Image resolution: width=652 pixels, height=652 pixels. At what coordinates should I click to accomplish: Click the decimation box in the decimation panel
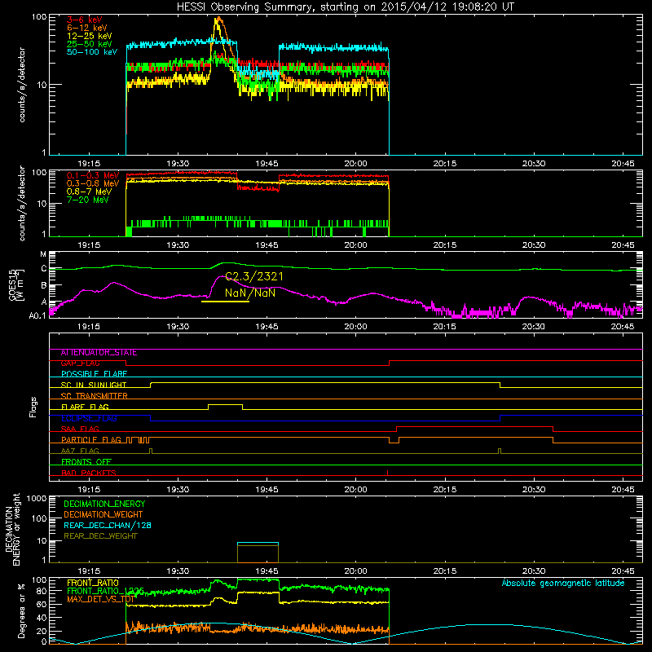[258, 553]
